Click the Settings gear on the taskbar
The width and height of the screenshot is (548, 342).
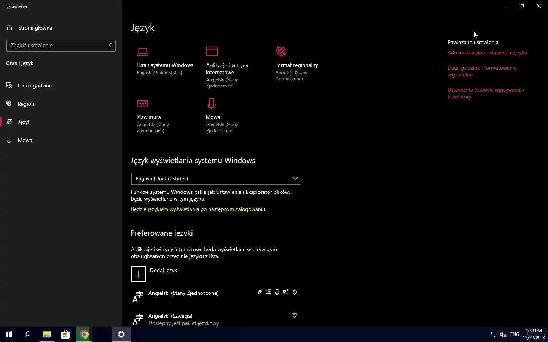[x=121, y=334]
